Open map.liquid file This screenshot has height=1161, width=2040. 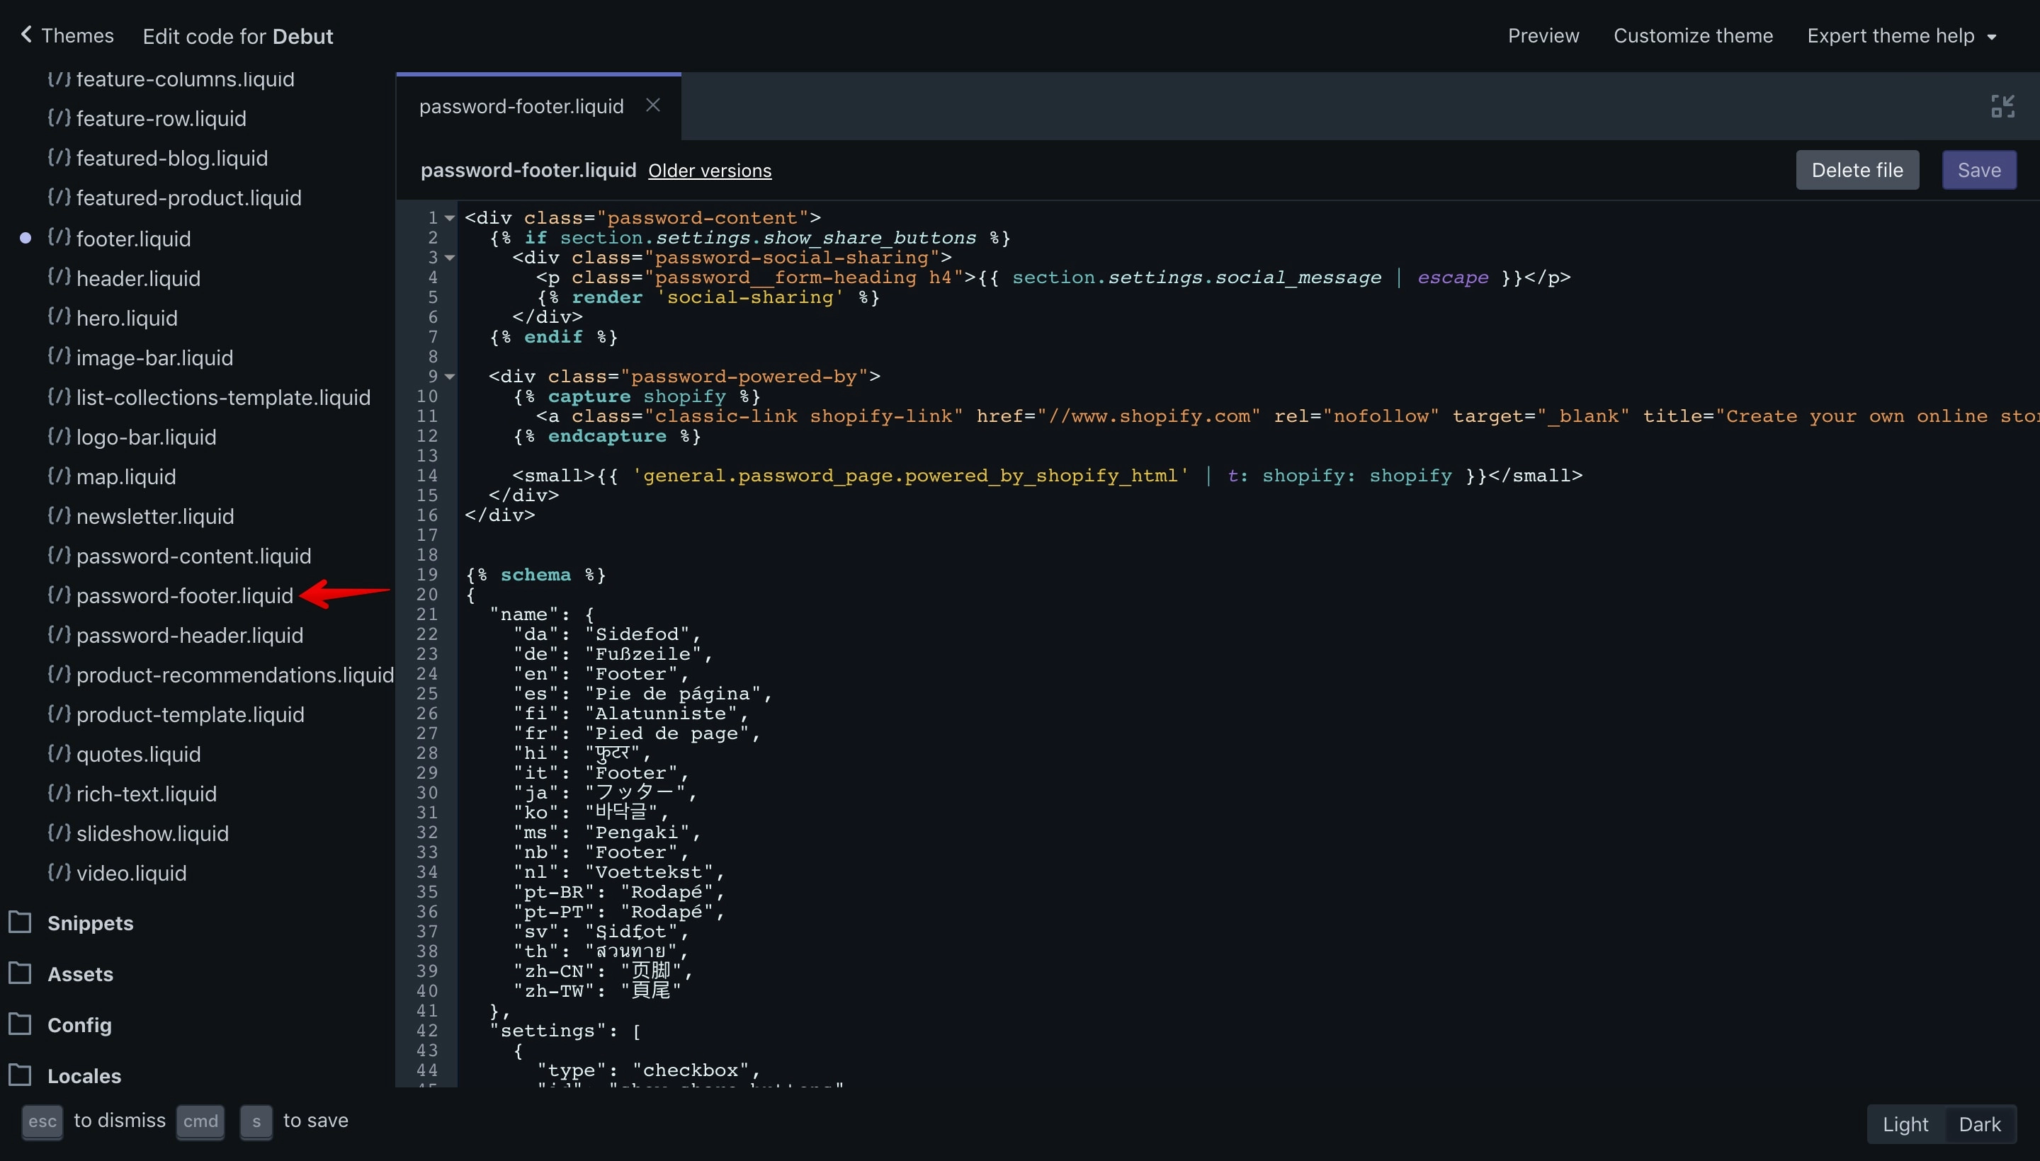coord(126,477)
